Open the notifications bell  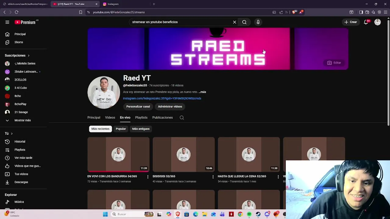pos(366,22)
